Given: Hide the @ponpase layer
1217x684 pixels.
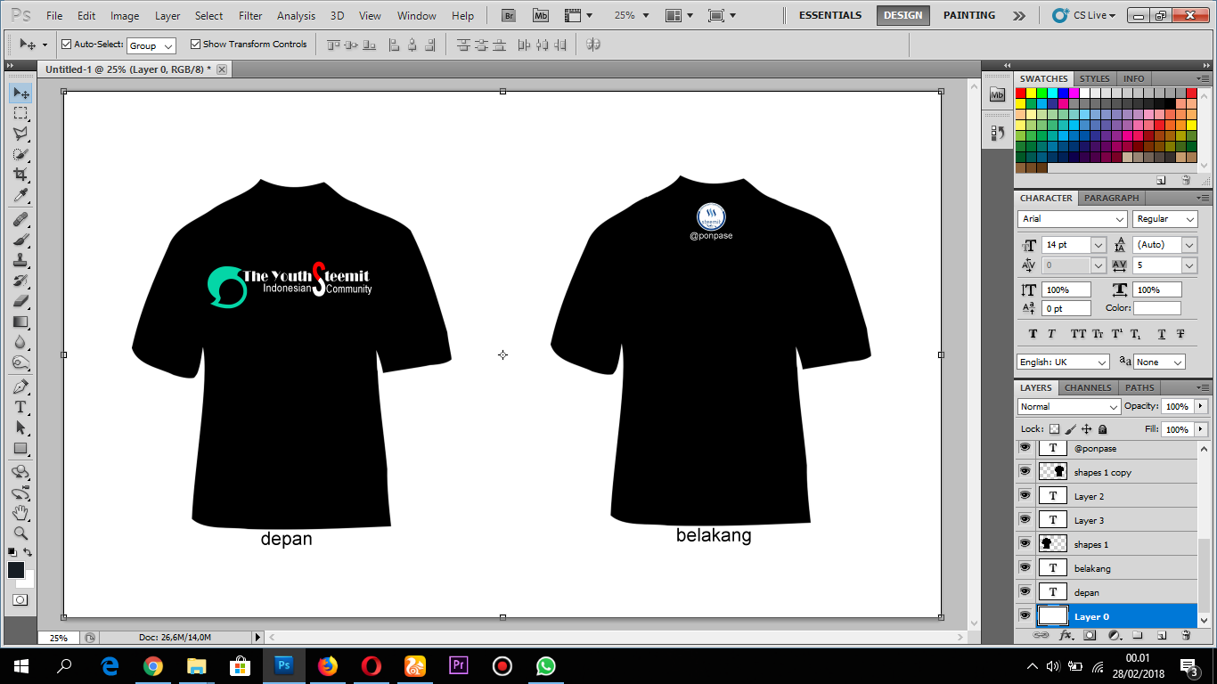Looking at the screenshot, I should (x=1025, y=448).
